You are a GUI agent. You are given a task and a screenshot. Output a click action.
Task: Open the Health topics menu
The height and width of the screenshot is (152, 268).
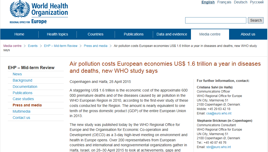tap(57, 34)
